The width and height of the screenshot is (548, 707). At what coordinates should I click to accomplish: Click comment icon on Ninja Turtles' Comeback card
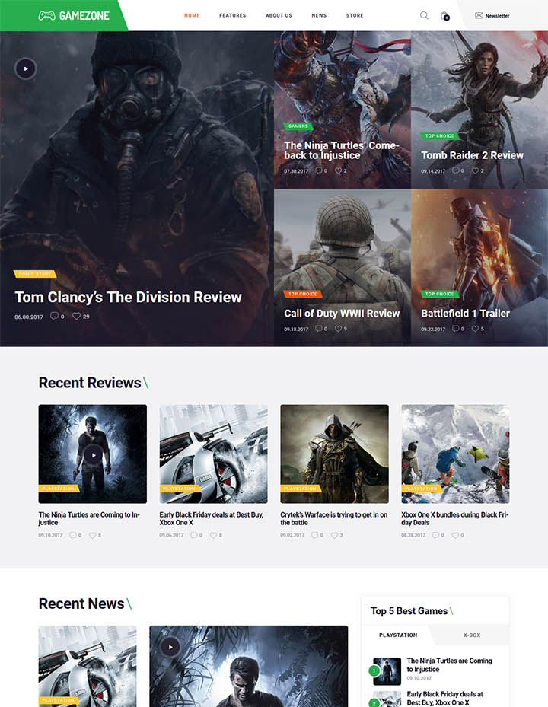(319, 171)
